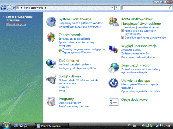The image size is (173, 129).
Task: Click the Sprzęt i dźwięk printer icon
Action: [x=51, y=79]
